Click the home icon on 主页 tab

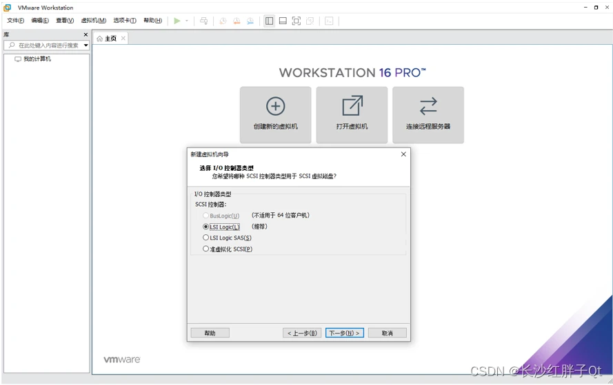[x=100, y=39]
